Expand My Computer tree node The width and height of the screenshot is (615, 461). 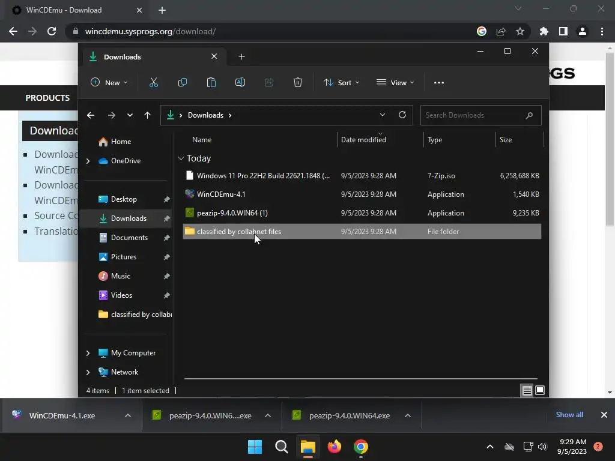pyautogui.click(x=88, y=353)
